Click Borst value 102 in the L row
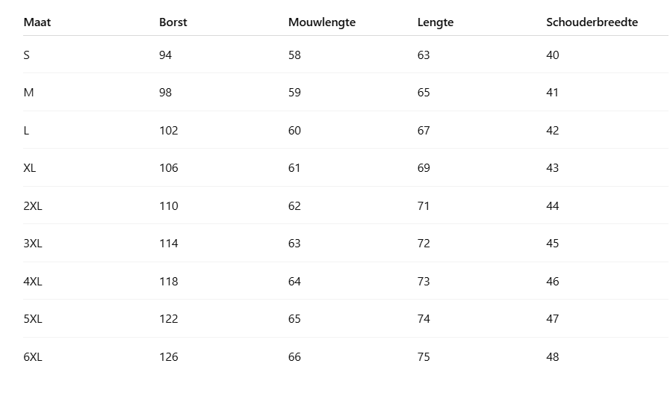This screenshot has height=393, width=670. (x=169, y=131)
